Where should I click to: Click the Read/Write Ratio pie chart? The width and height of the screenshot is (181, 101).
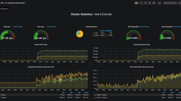pos(80,34)
